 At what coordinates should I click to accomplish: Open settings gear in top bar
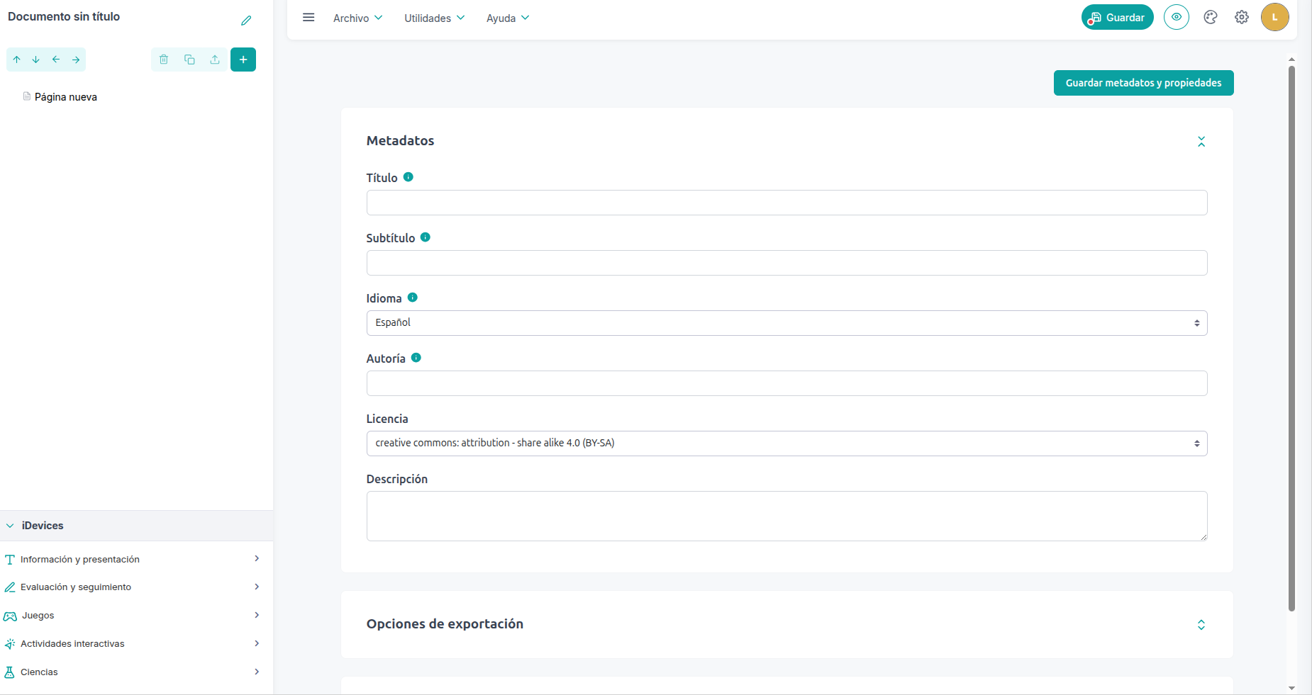point(1242,17)
